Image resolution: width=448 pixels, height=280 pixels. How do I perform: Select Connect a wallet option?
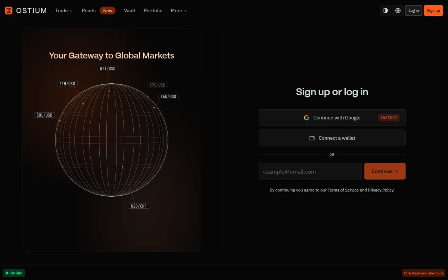[332, 138]
